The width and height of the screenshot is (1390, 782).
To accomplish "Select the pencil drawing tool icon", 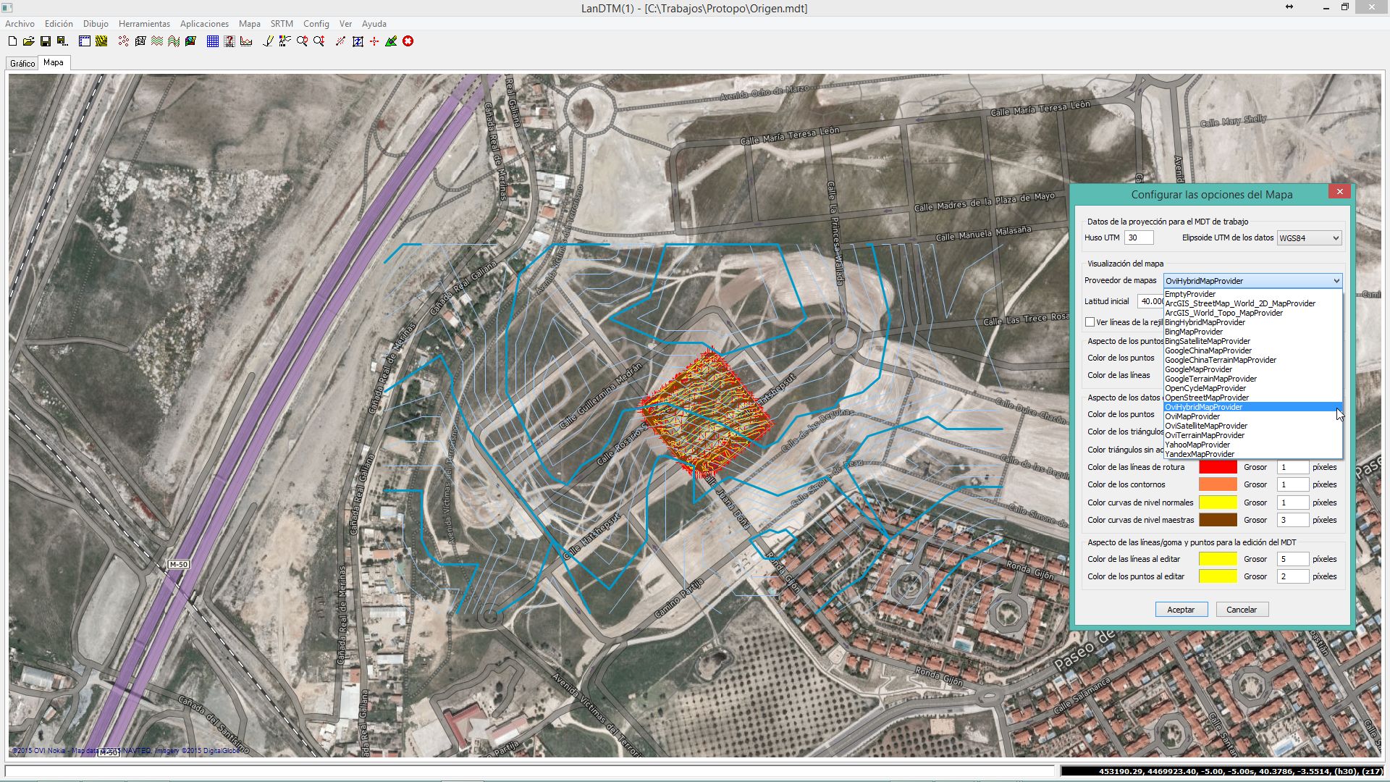I will click(x=268, y=41).
